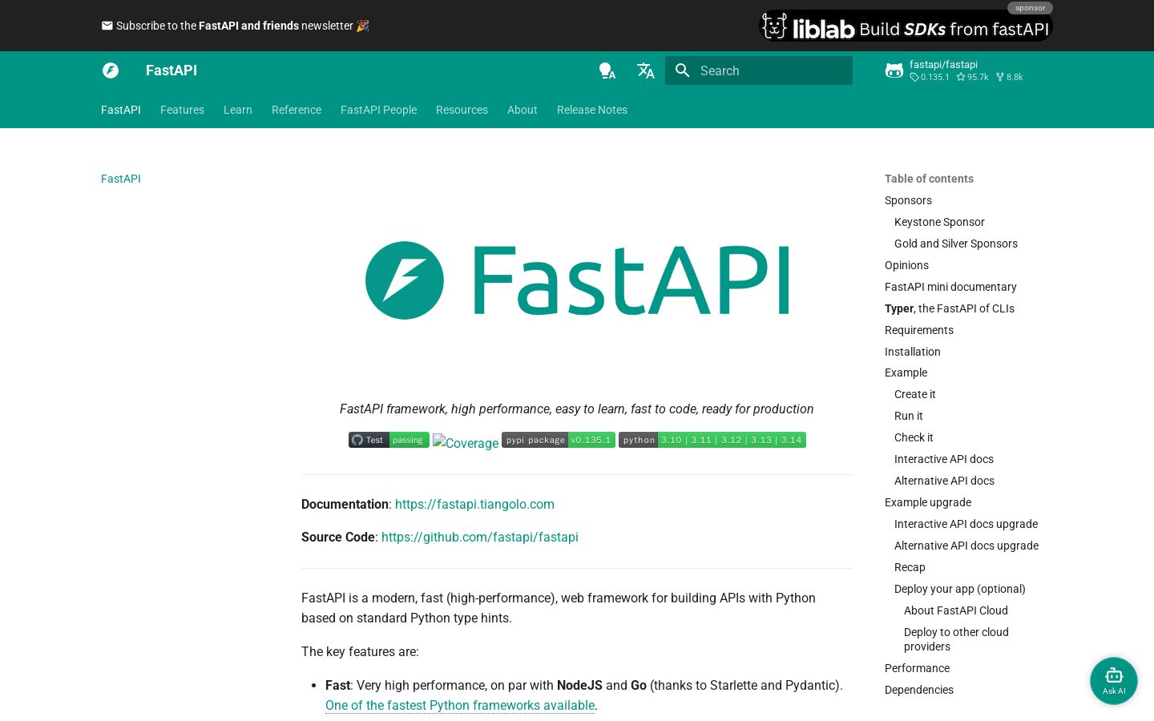The image size is (1154, 721).
Task: Jump to Check it section
Action: [x=914, y=437]
